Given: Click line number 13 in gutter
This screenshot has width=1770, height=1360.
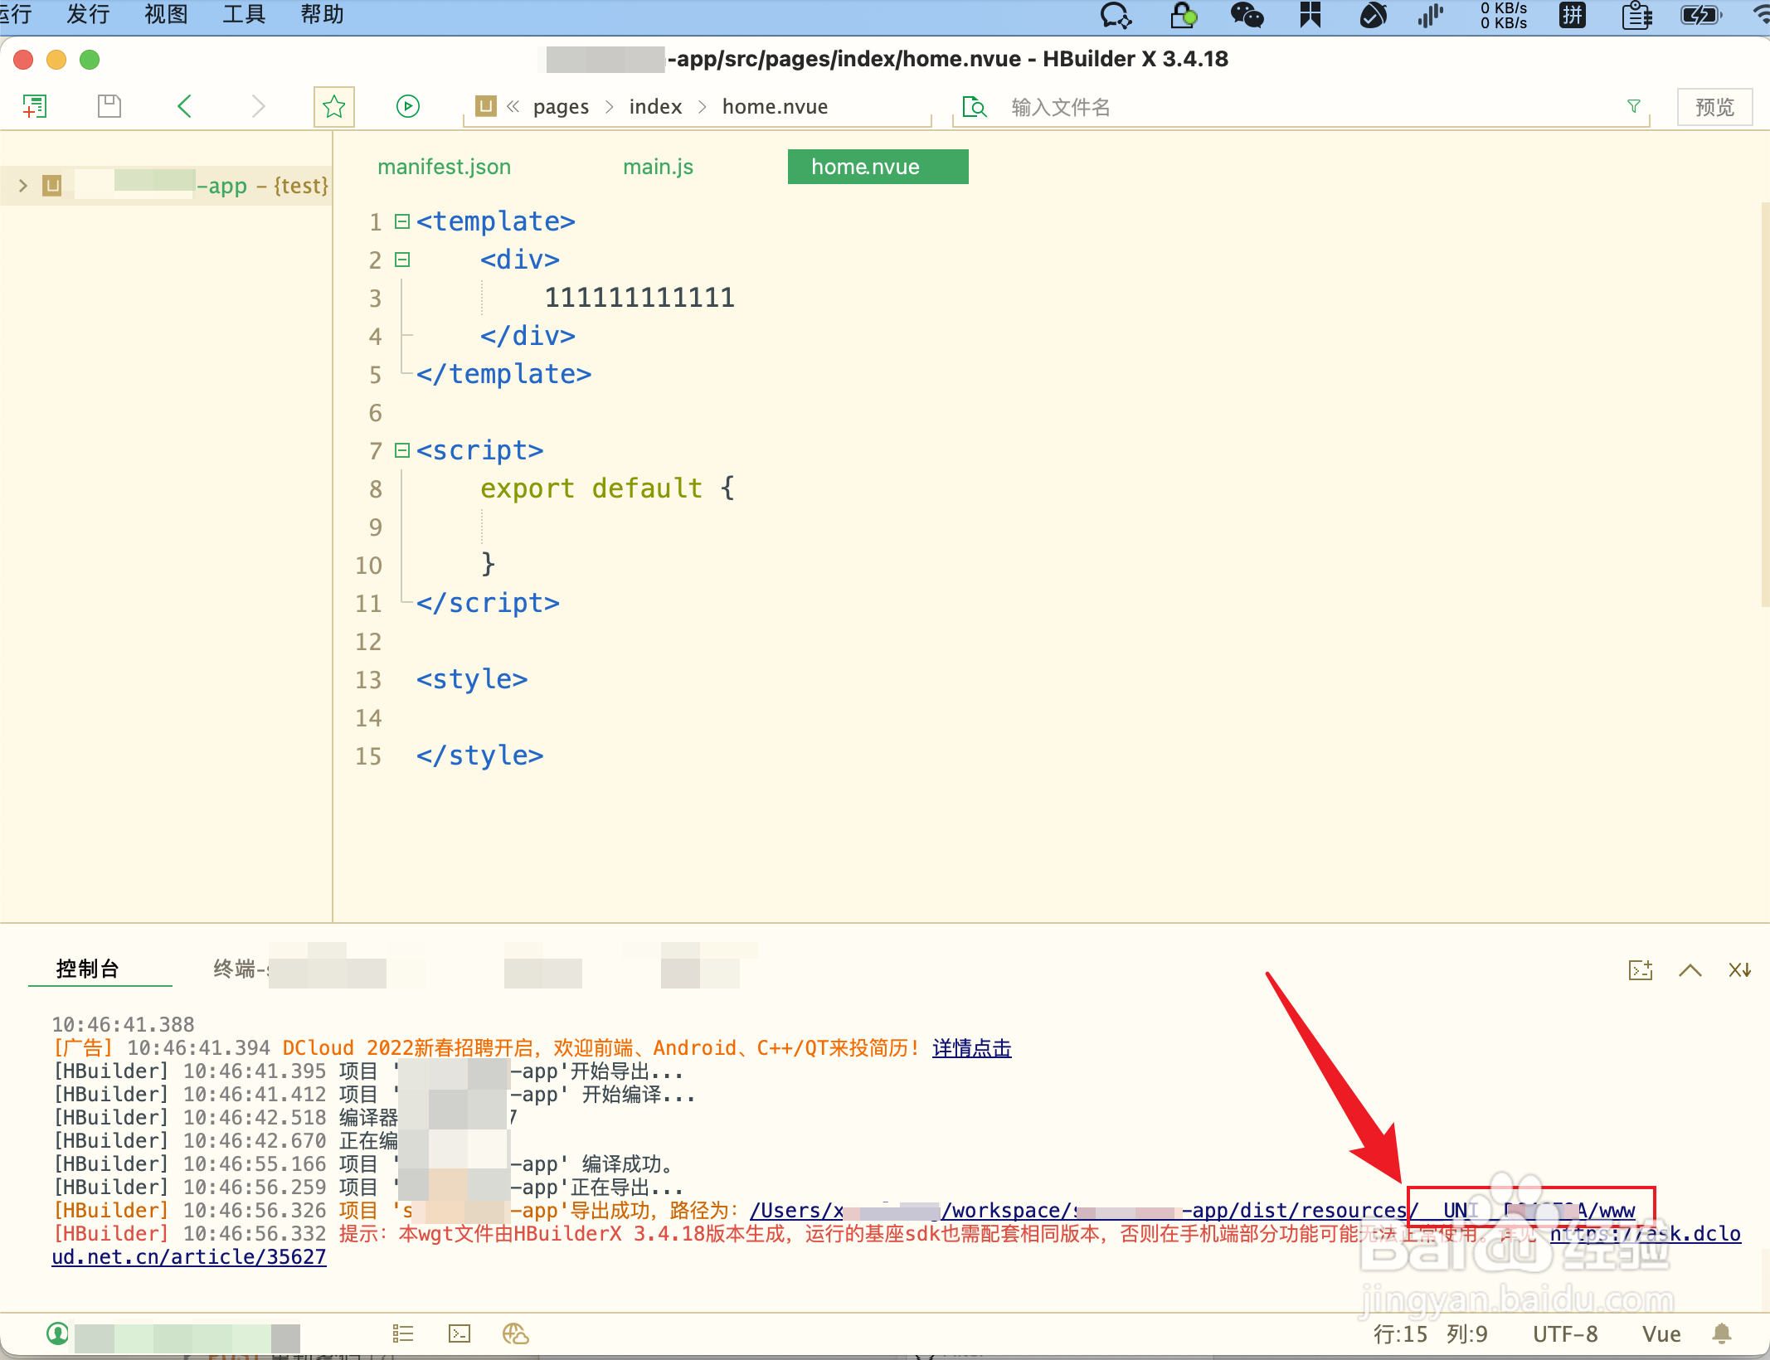Looking at the screenshot, I should click(x=368, y=680).
